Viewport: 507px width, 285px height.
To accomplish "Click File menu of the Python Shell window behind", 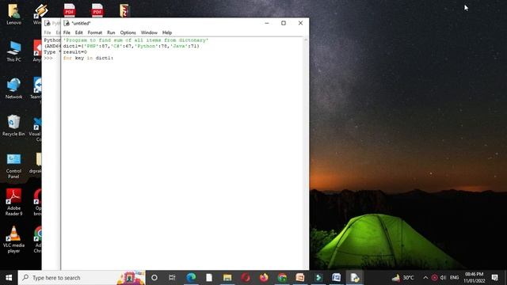I will 48,32.
